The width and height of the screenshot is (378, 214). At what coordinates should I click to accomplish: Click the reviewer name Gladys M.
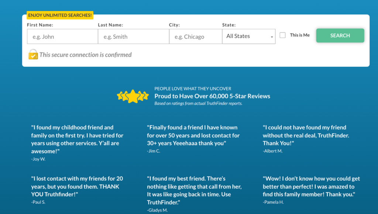(157, 210)
